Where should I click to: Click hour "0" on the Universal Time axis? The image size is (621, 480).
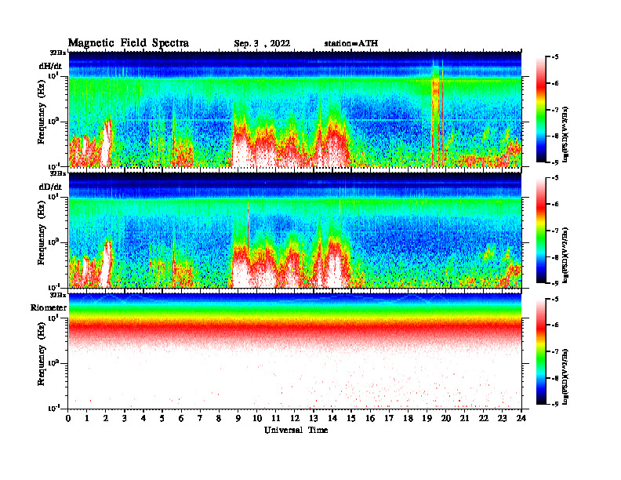pyautogui.click(x=68, y=419)
